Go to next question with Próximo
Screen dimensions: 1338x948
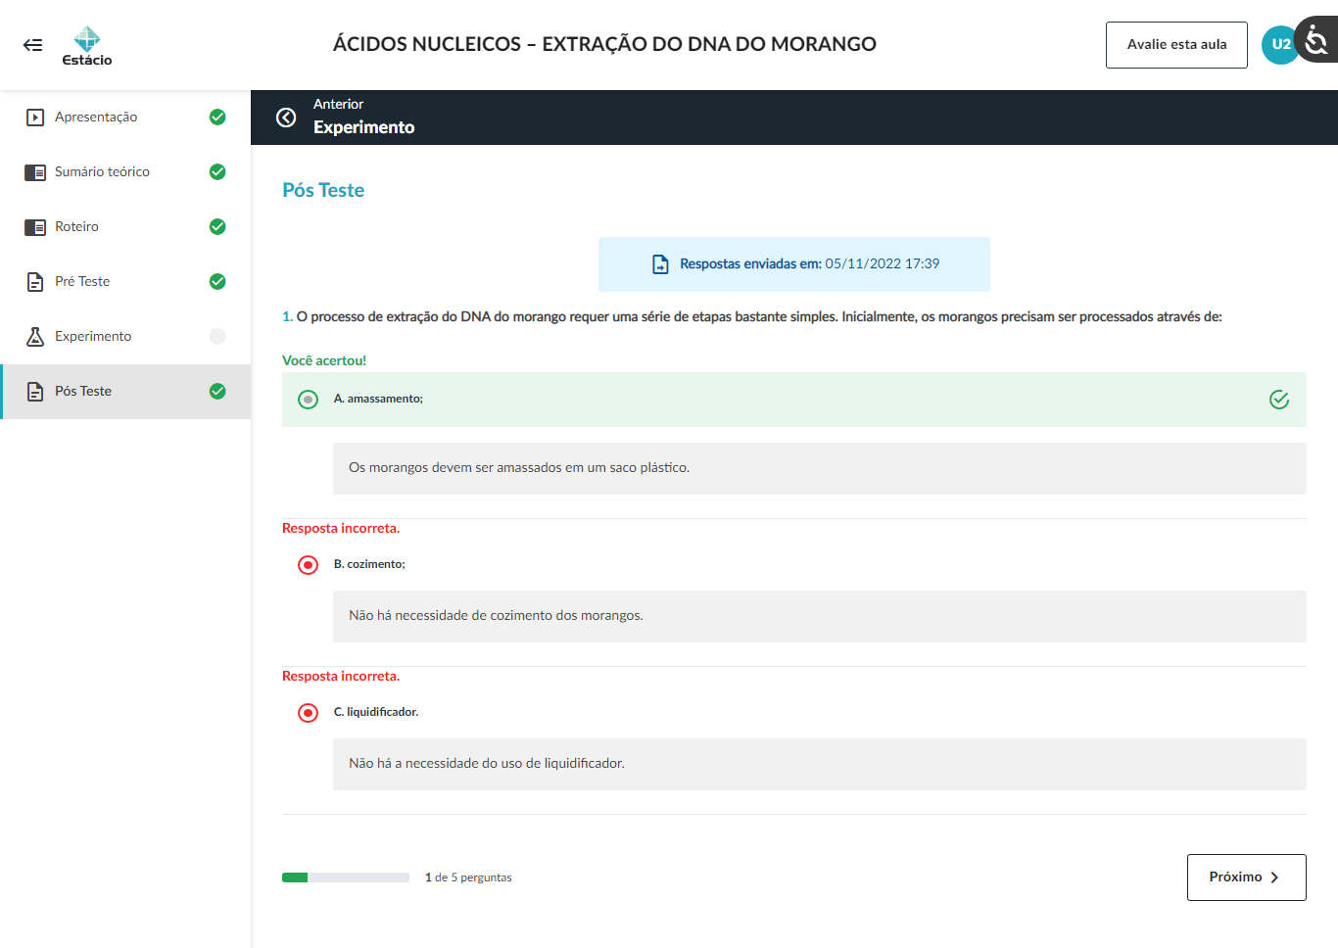pos(1246,877)
